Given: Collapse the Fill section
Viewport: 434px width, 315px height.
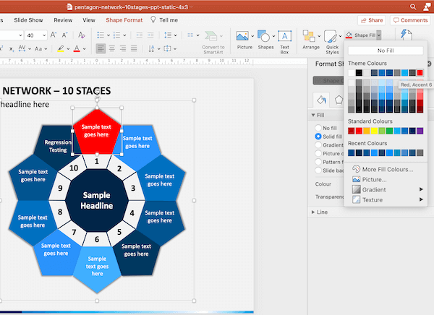Looking at the screenshot, I should [x=313, y=115].
